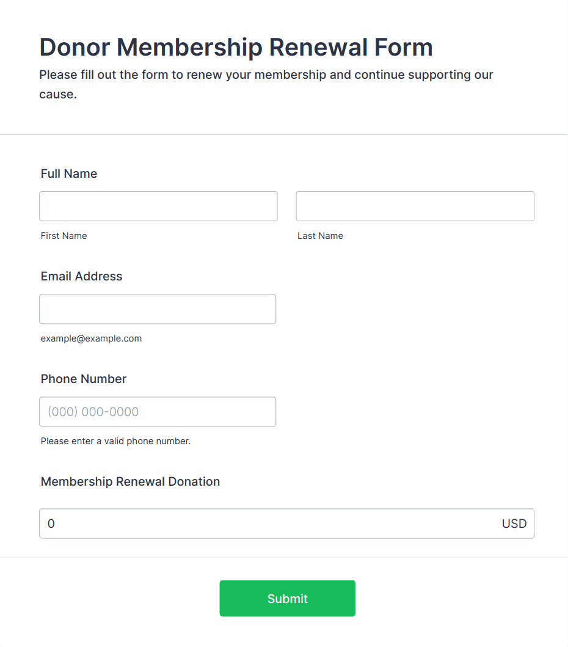The image size is (568, 647).
Task: Click the "Full Name" field label
Action: (69, 174)
